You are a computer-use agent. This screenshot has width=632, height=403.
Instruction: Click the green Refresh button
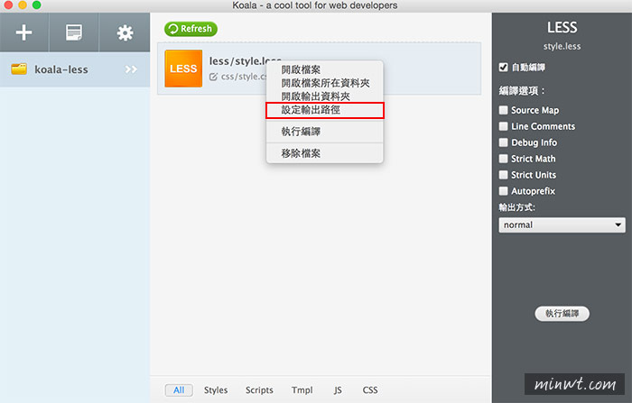tap(191, 29)
